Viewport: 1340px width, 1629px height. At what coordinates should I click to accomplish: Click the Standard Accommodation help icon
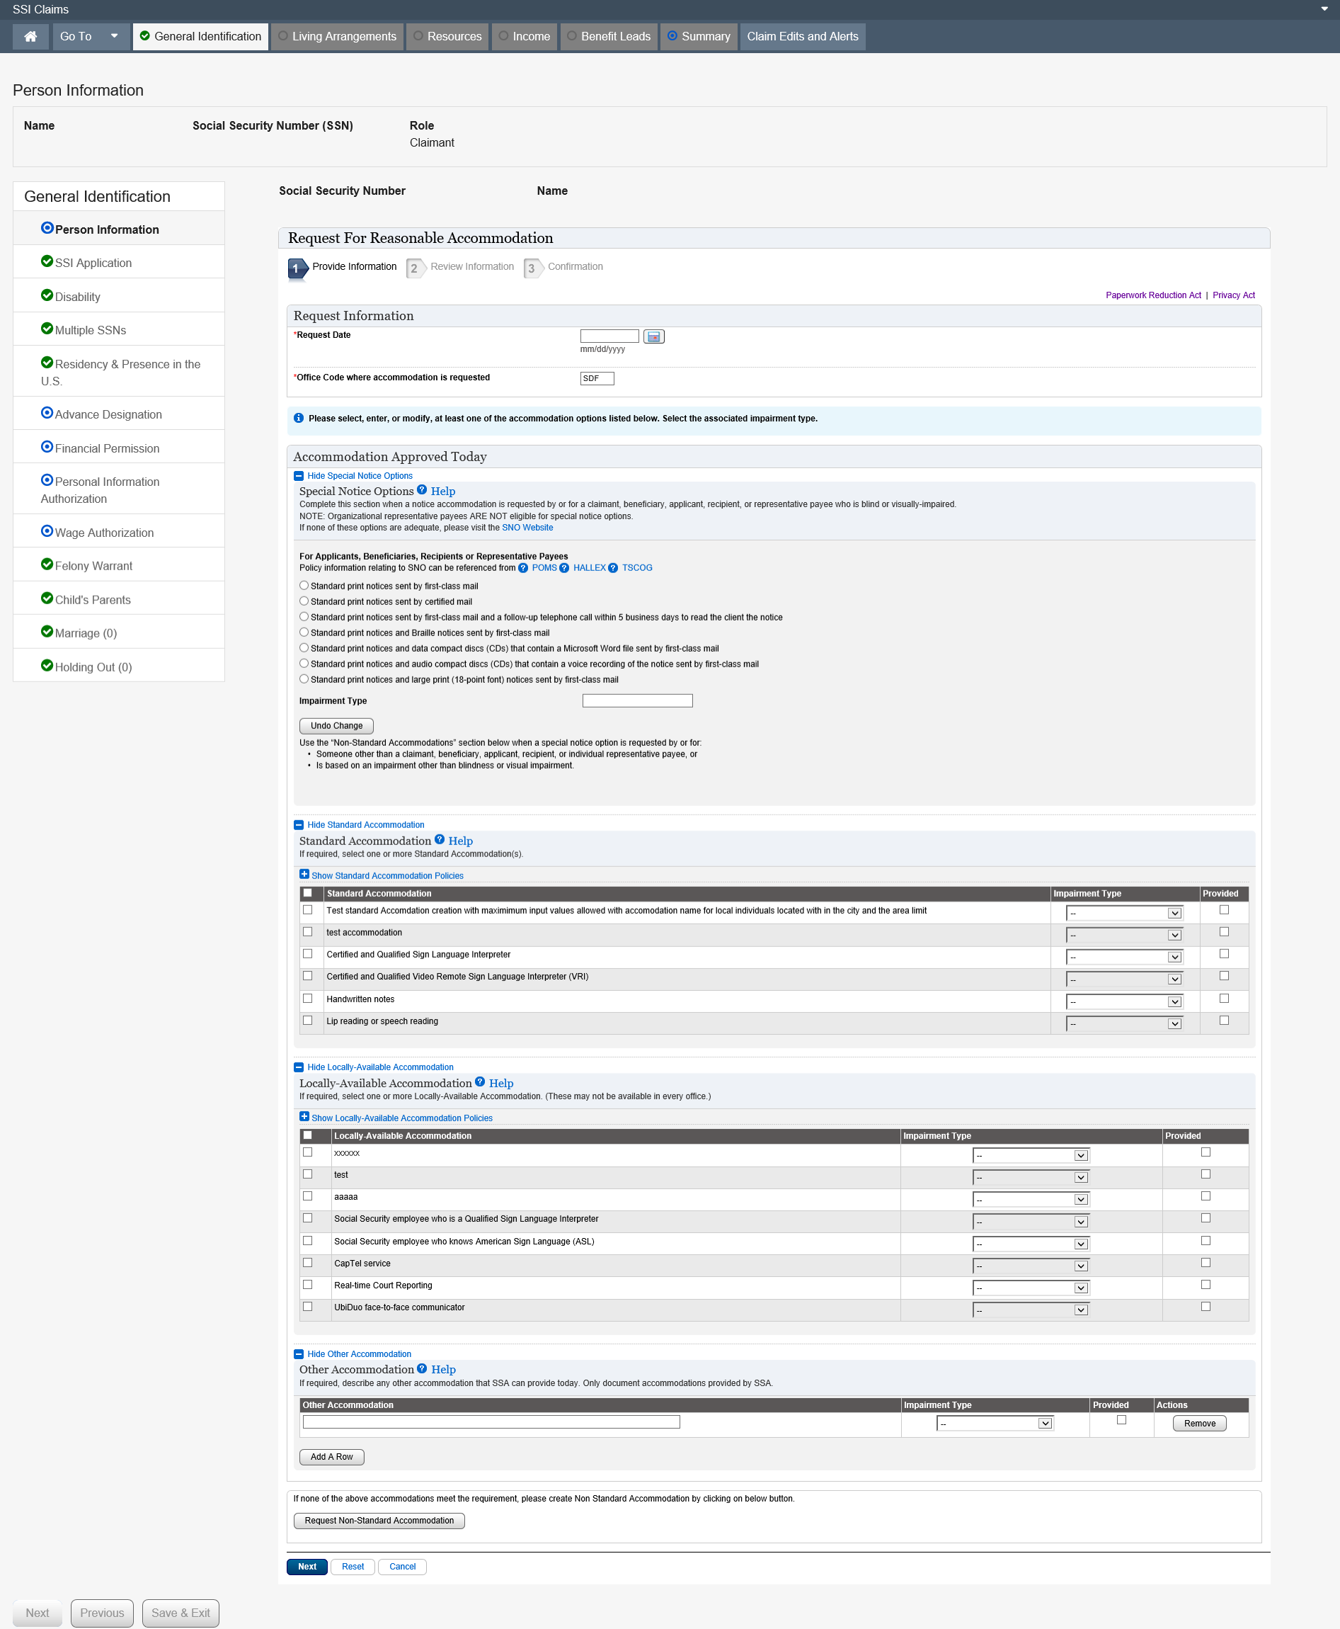[439, 839]
